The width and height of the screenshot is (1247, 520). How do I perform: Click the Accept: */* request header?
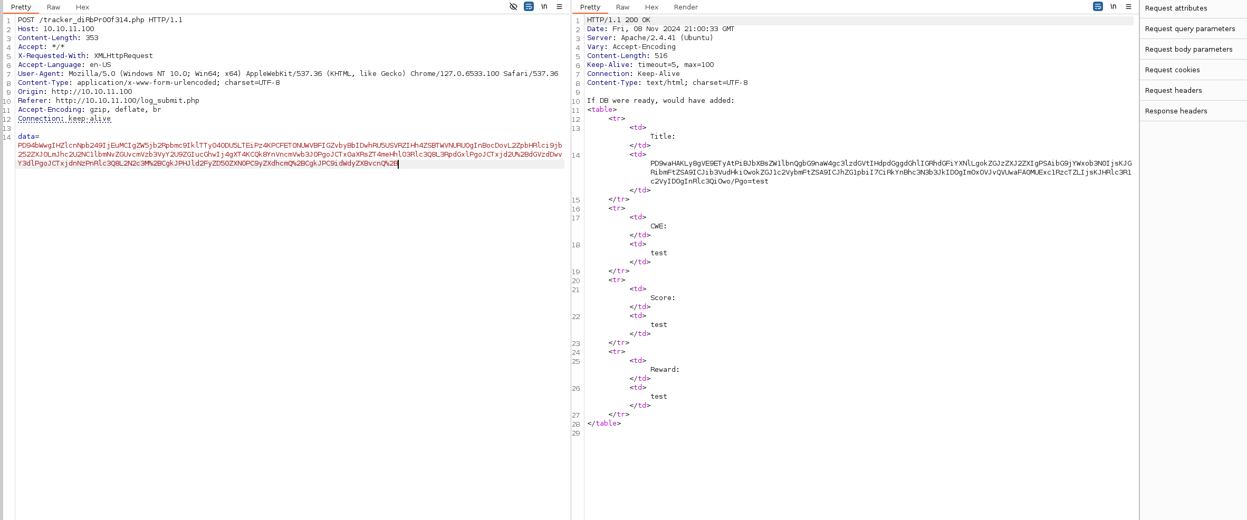(41, 47)
